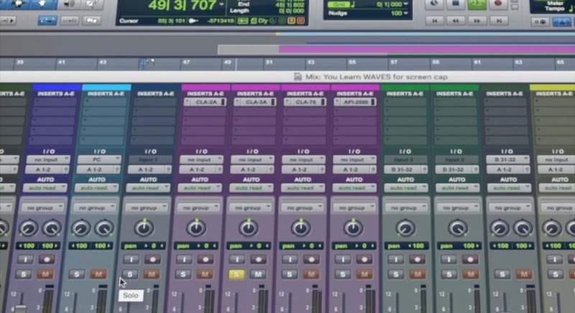Viewport: 575px width, 313px height.
Task: Adjust the pan knob on CLA-2A track
Action: click(x=196, y=228)
